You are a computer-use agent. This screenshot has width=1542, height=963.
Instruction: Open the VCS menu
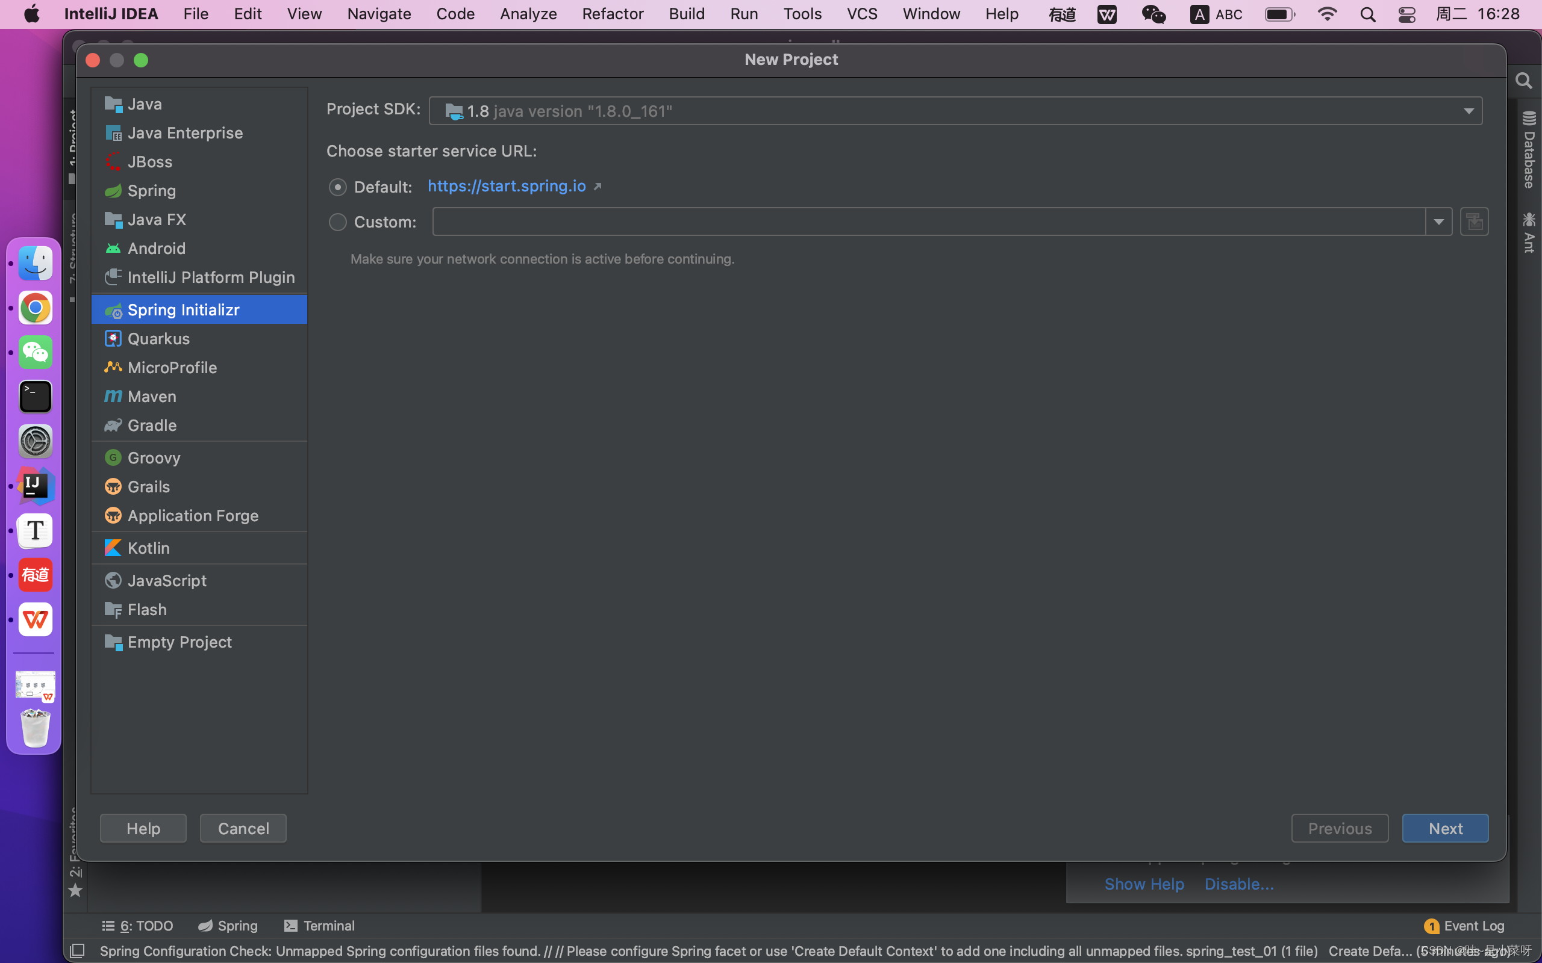click(861, 14)
